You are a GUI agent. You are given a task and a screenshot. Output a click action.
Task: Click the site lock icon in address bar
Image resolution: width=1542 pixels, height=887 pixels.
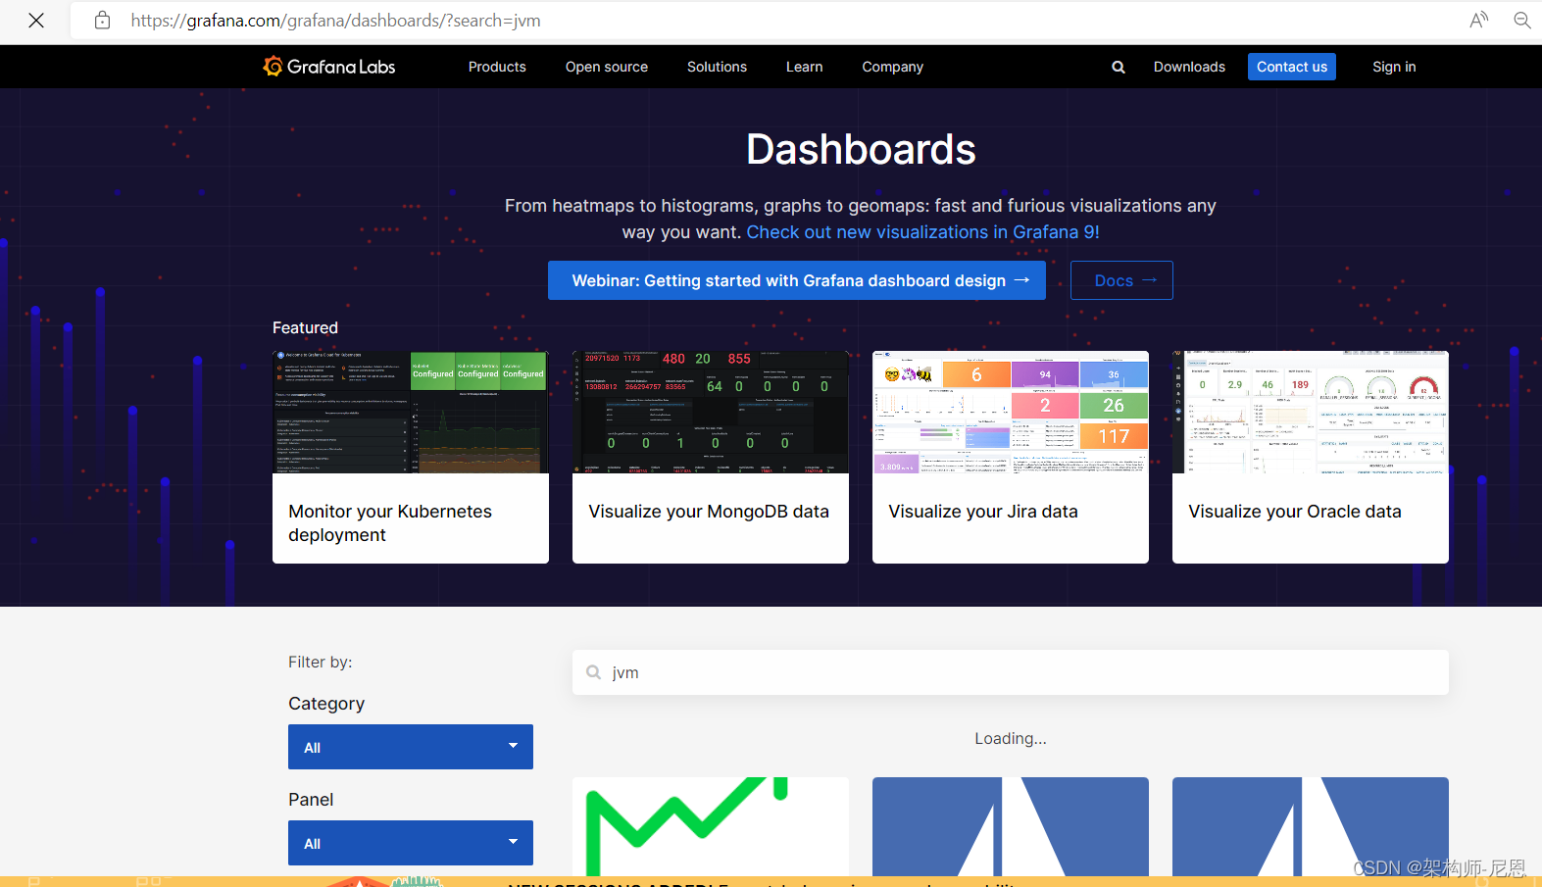click(x=102, y=21)
